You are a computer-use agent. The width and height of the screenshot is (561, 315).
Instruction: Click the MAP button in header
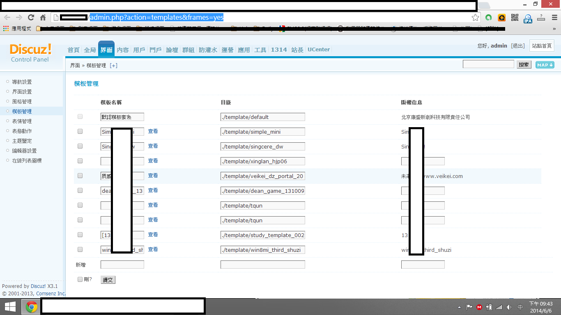click(x=545, y=65)
